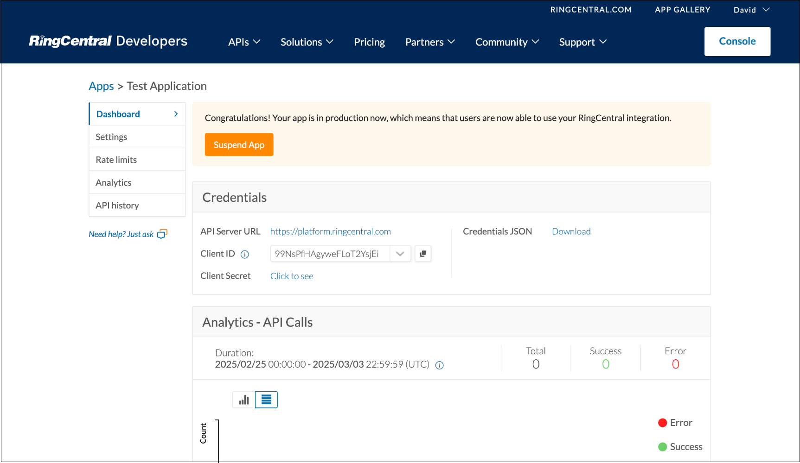Switch to bar chart view
This screenshot has width=800, height=463.
pyautogui.click(x=244, y=400)
